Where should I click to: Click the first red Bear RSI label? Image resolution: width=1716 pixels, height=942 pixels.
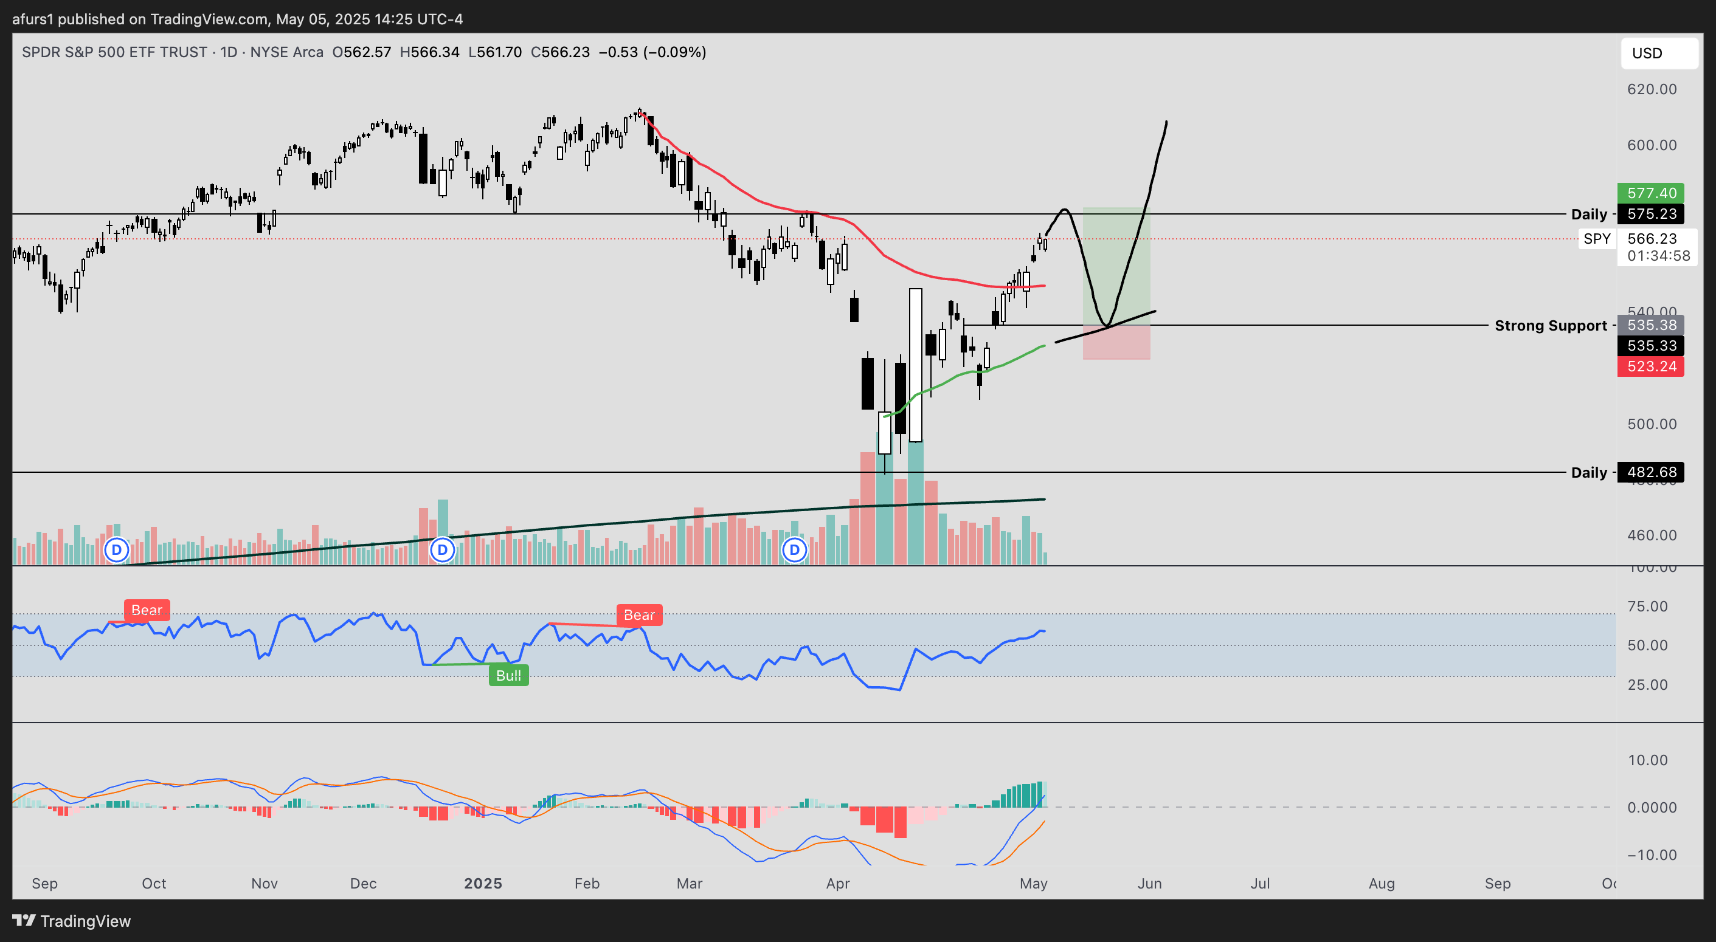[x=147, y=610]
